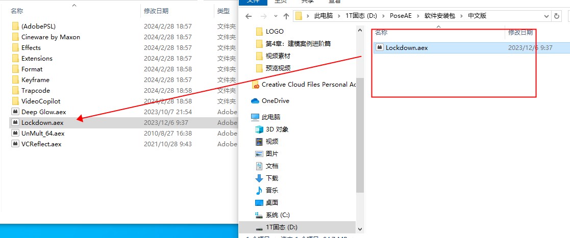Open the address bar history dropdown
Image resolution: width=570 pixels, height=238 pixels.
(x=547, y=16)
